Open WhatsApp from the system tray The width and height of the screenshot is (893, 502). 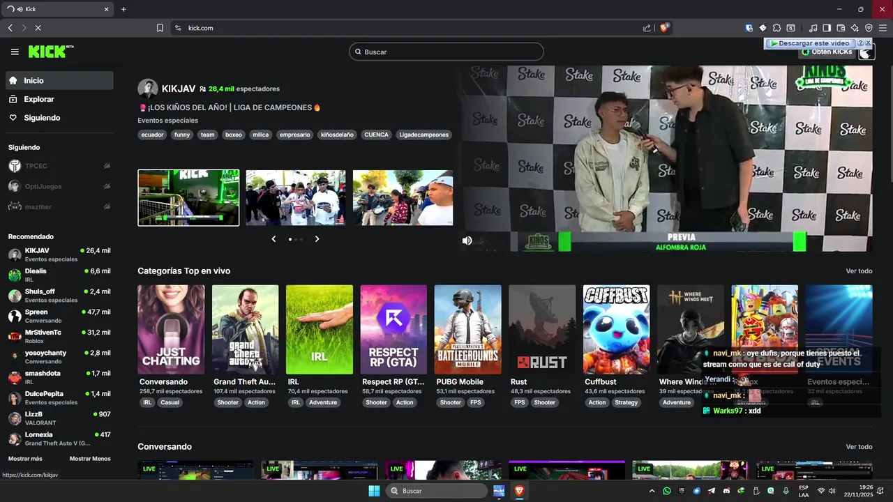(667, 491)
